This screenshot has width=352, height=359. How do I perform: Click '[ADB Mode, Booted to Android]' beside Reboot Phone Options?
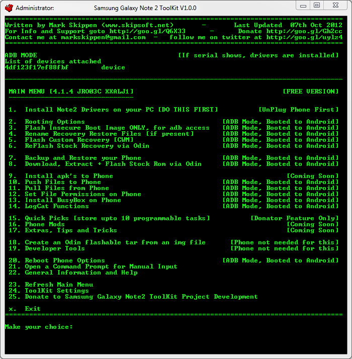pyautogui.click(x=280, y=260)
